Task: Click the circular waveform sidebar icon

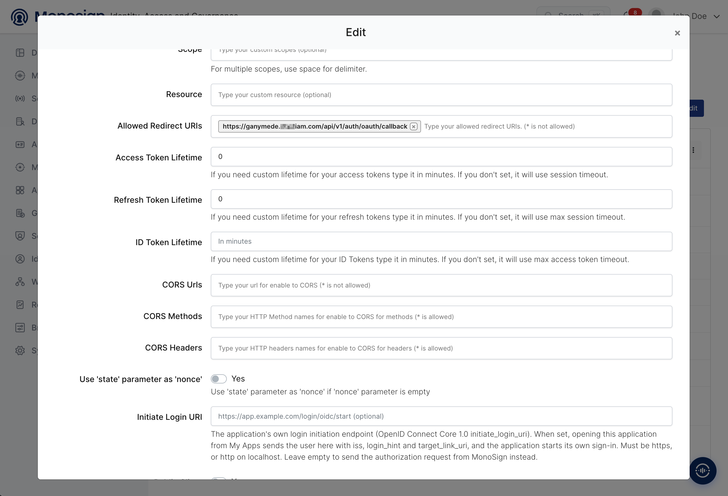Action: (20, 76)
